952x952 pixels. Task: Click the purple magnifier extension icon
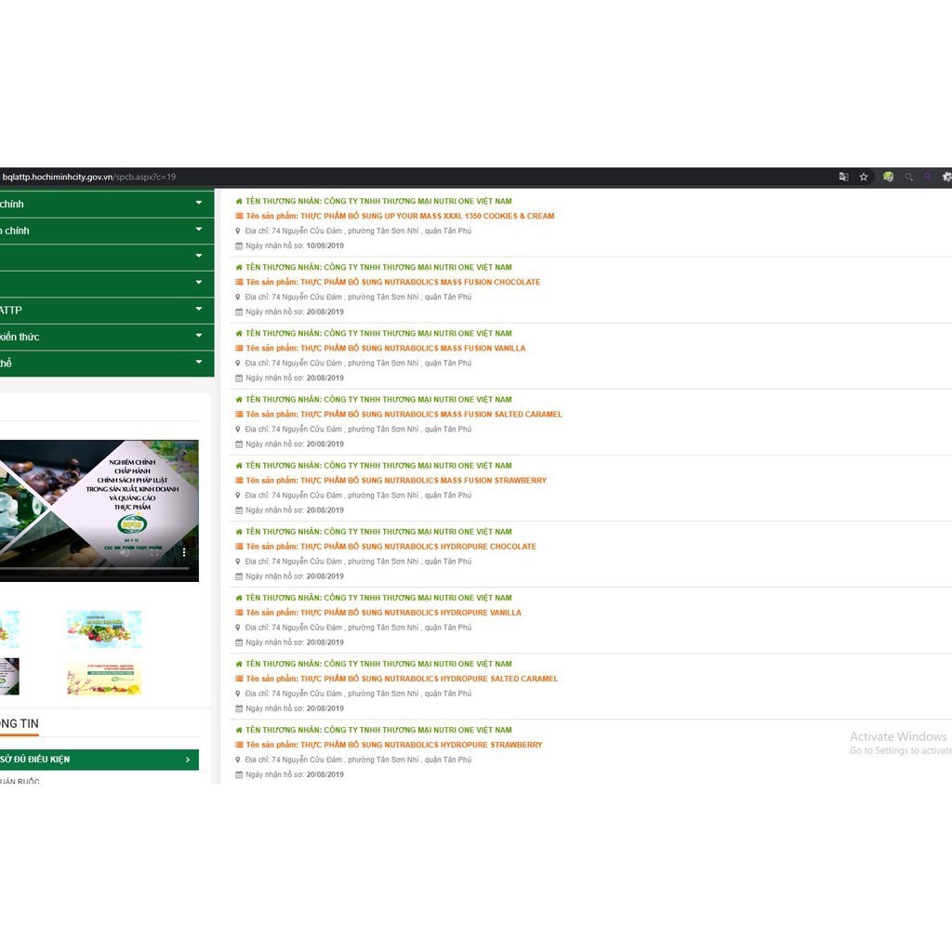coord(927,177)
